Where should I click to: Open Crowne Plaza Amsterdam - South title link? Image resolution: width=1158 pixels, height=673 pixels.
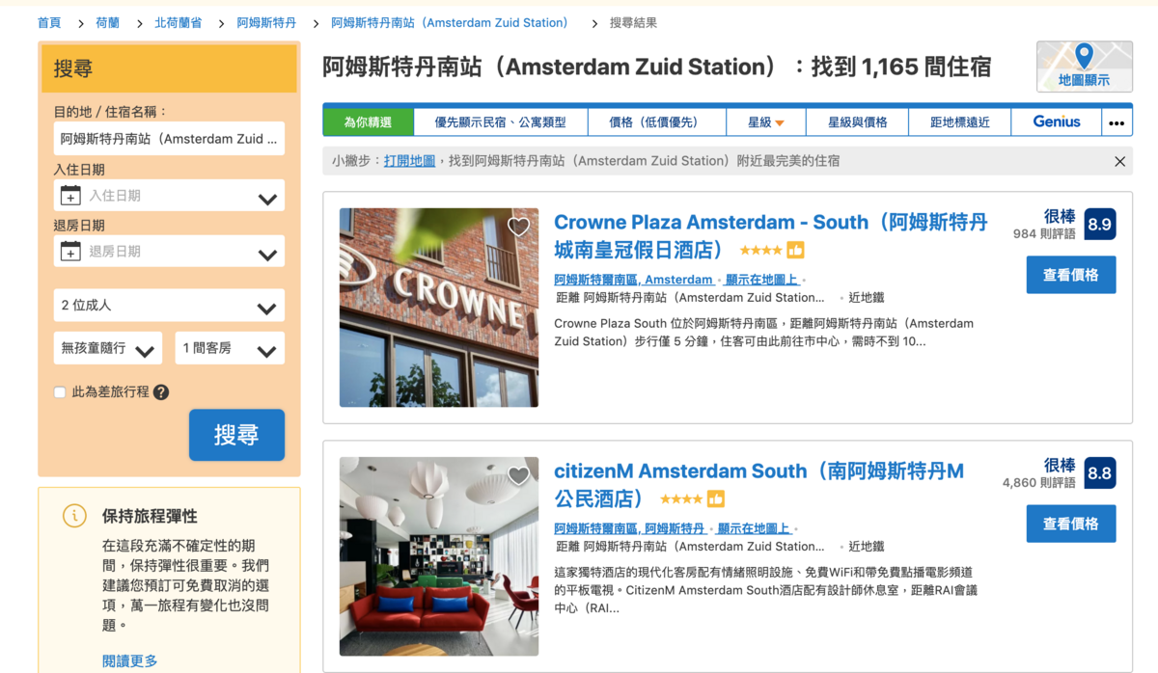click(771, 235)
